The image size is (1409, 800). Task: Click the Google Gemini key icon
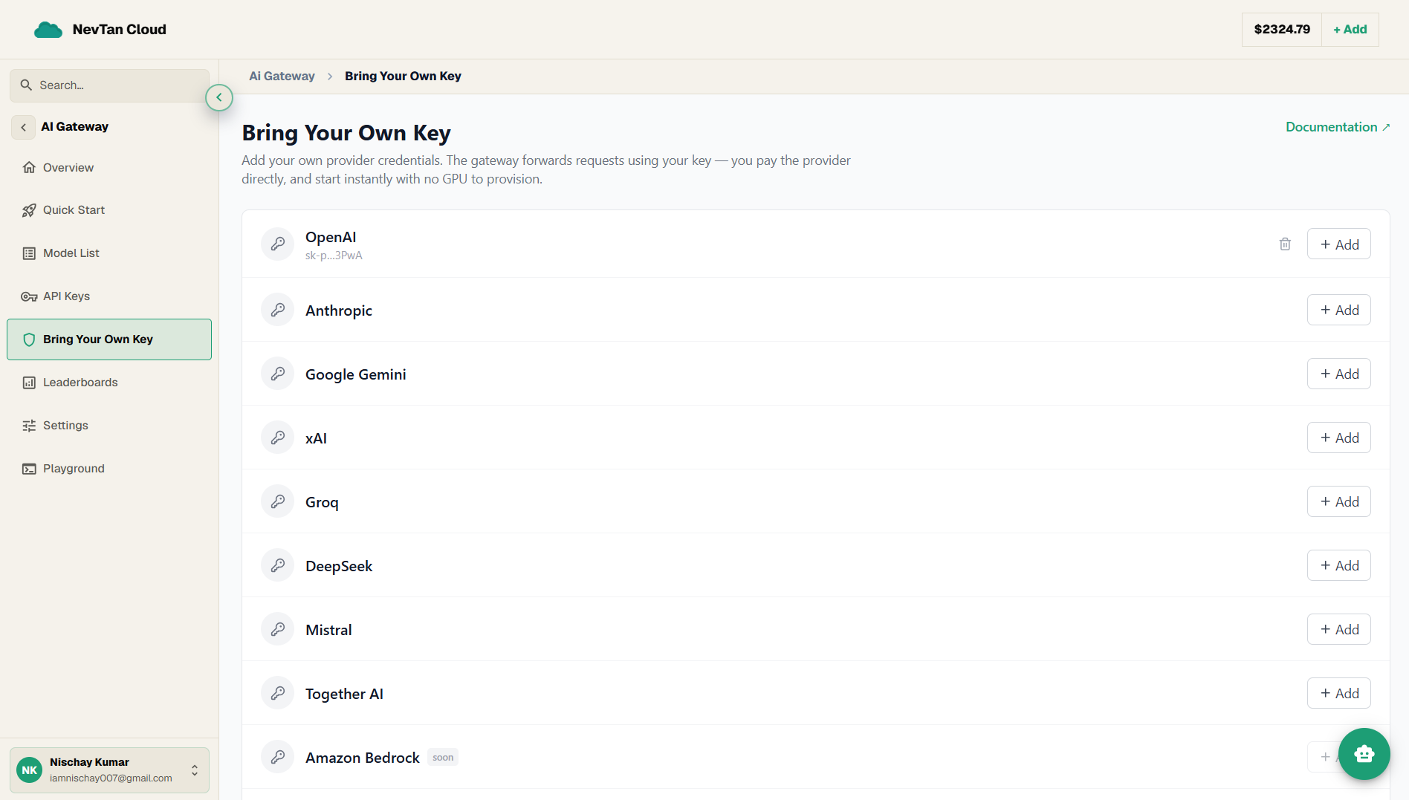click(278, 374)
